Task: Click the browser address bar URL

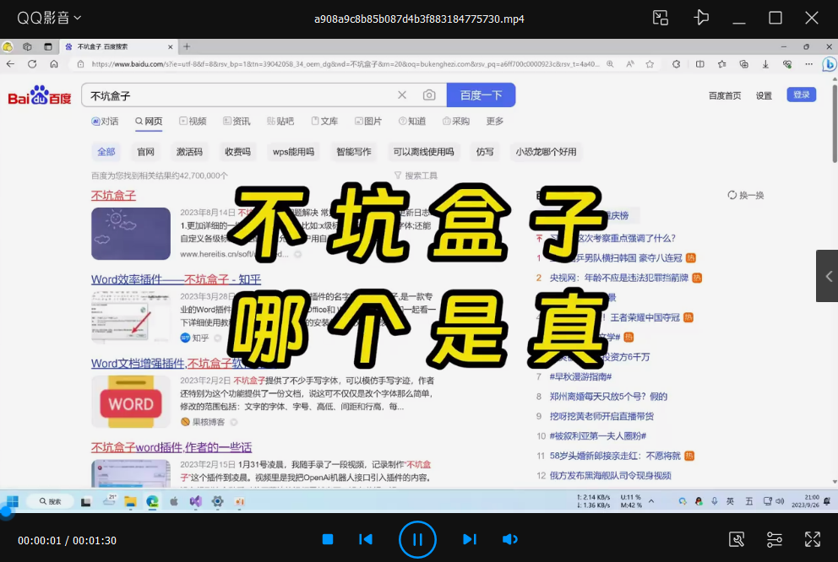Action: pos(346,64)
